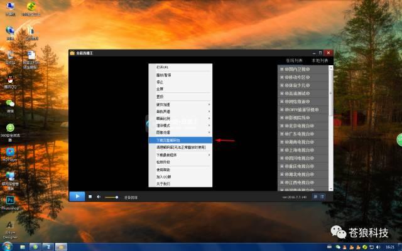Open the 渲染模式 submenu
Screen dimensions: 402x251
tap(180, 125)
